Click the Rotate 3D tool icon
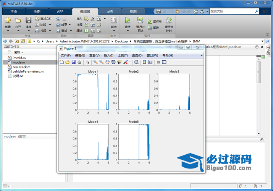Screen dimensions: 273x191 click(x=113, y=62)
